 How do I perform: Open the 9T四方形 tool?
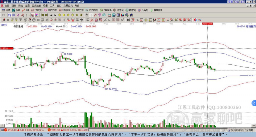tap(92, 10)
